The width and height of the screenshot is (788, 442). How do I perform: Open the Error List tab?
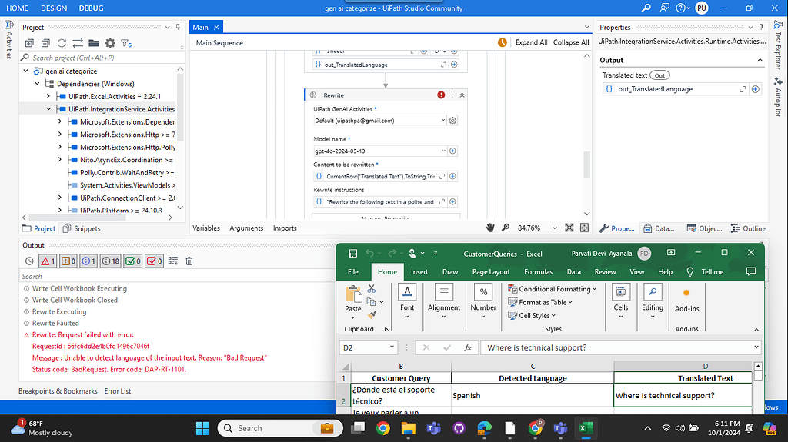(x=118, y=390)
